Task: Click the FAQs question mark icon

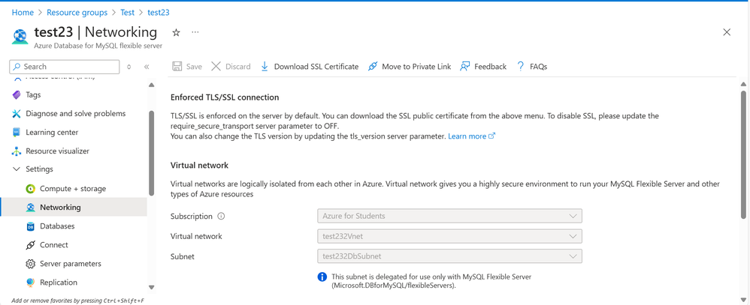Action: click(520, 67)
